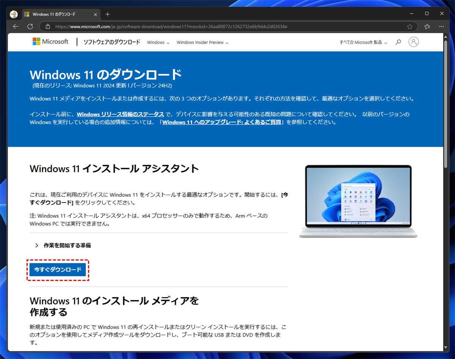The height and width of the screenshot is (359, 455).
Task: Expand すべての Microsoft 製品 dropdown
Action: tap(363, 42)
